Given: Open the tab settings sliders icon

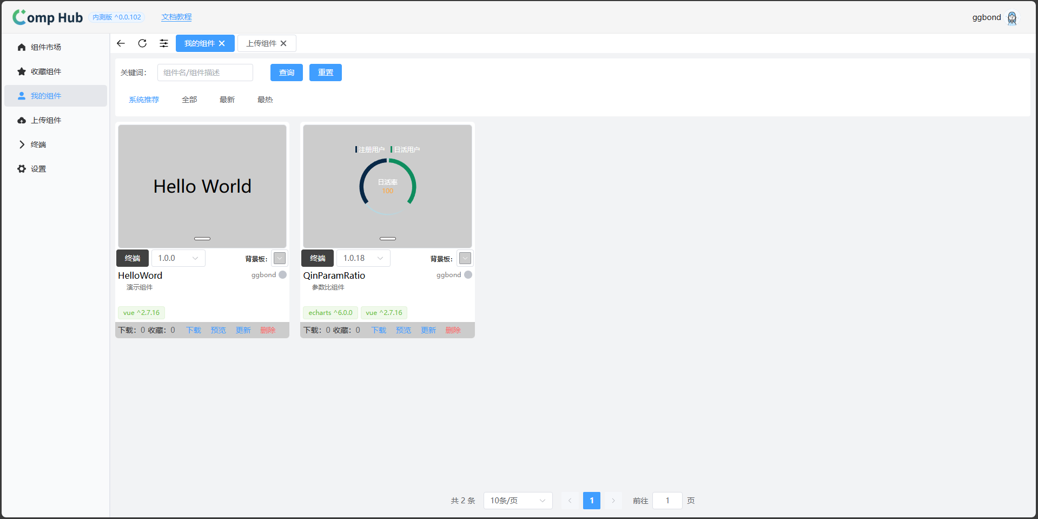Looking at the screenshot, I should [x=164, y=43].
